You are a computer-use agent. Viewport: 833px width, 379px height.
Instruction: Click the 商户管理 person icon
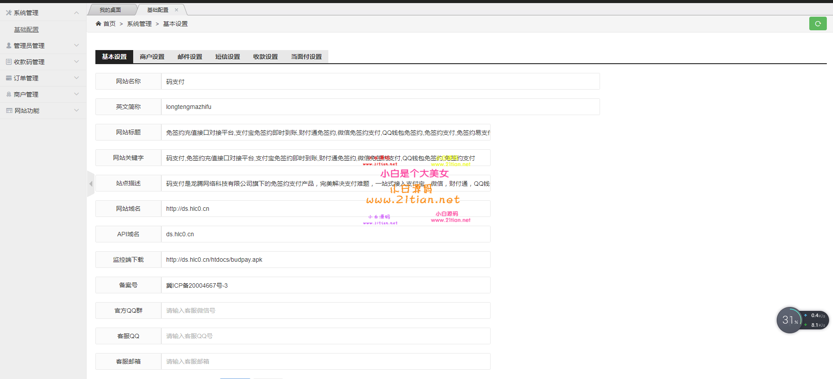(9, 94)
